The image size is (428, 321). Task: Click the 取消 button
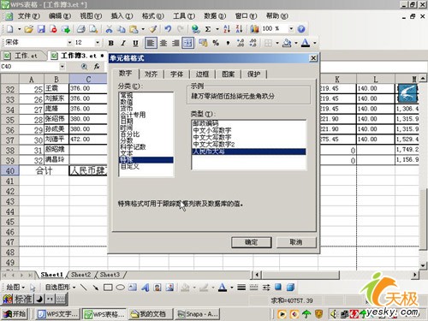296,242
